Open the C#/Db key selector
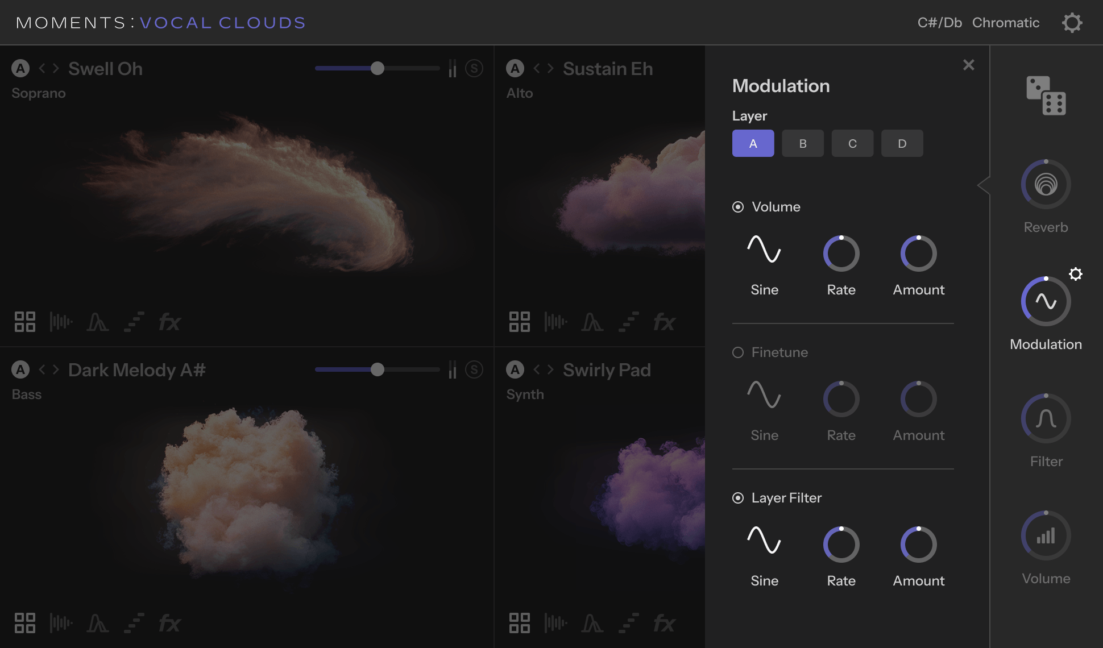Viewport: 1103px width, 648px height. 939,23
